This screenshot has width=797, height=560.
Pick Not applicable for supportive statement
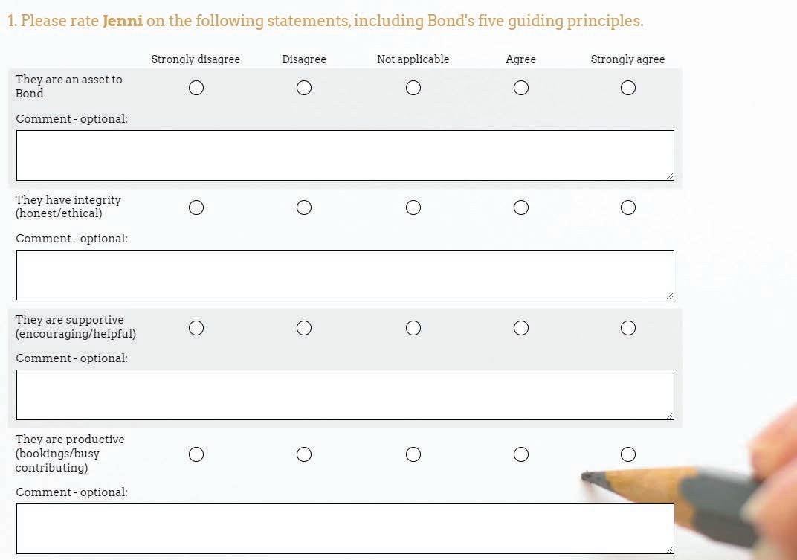pyautogui.click(x=413, y=328)
